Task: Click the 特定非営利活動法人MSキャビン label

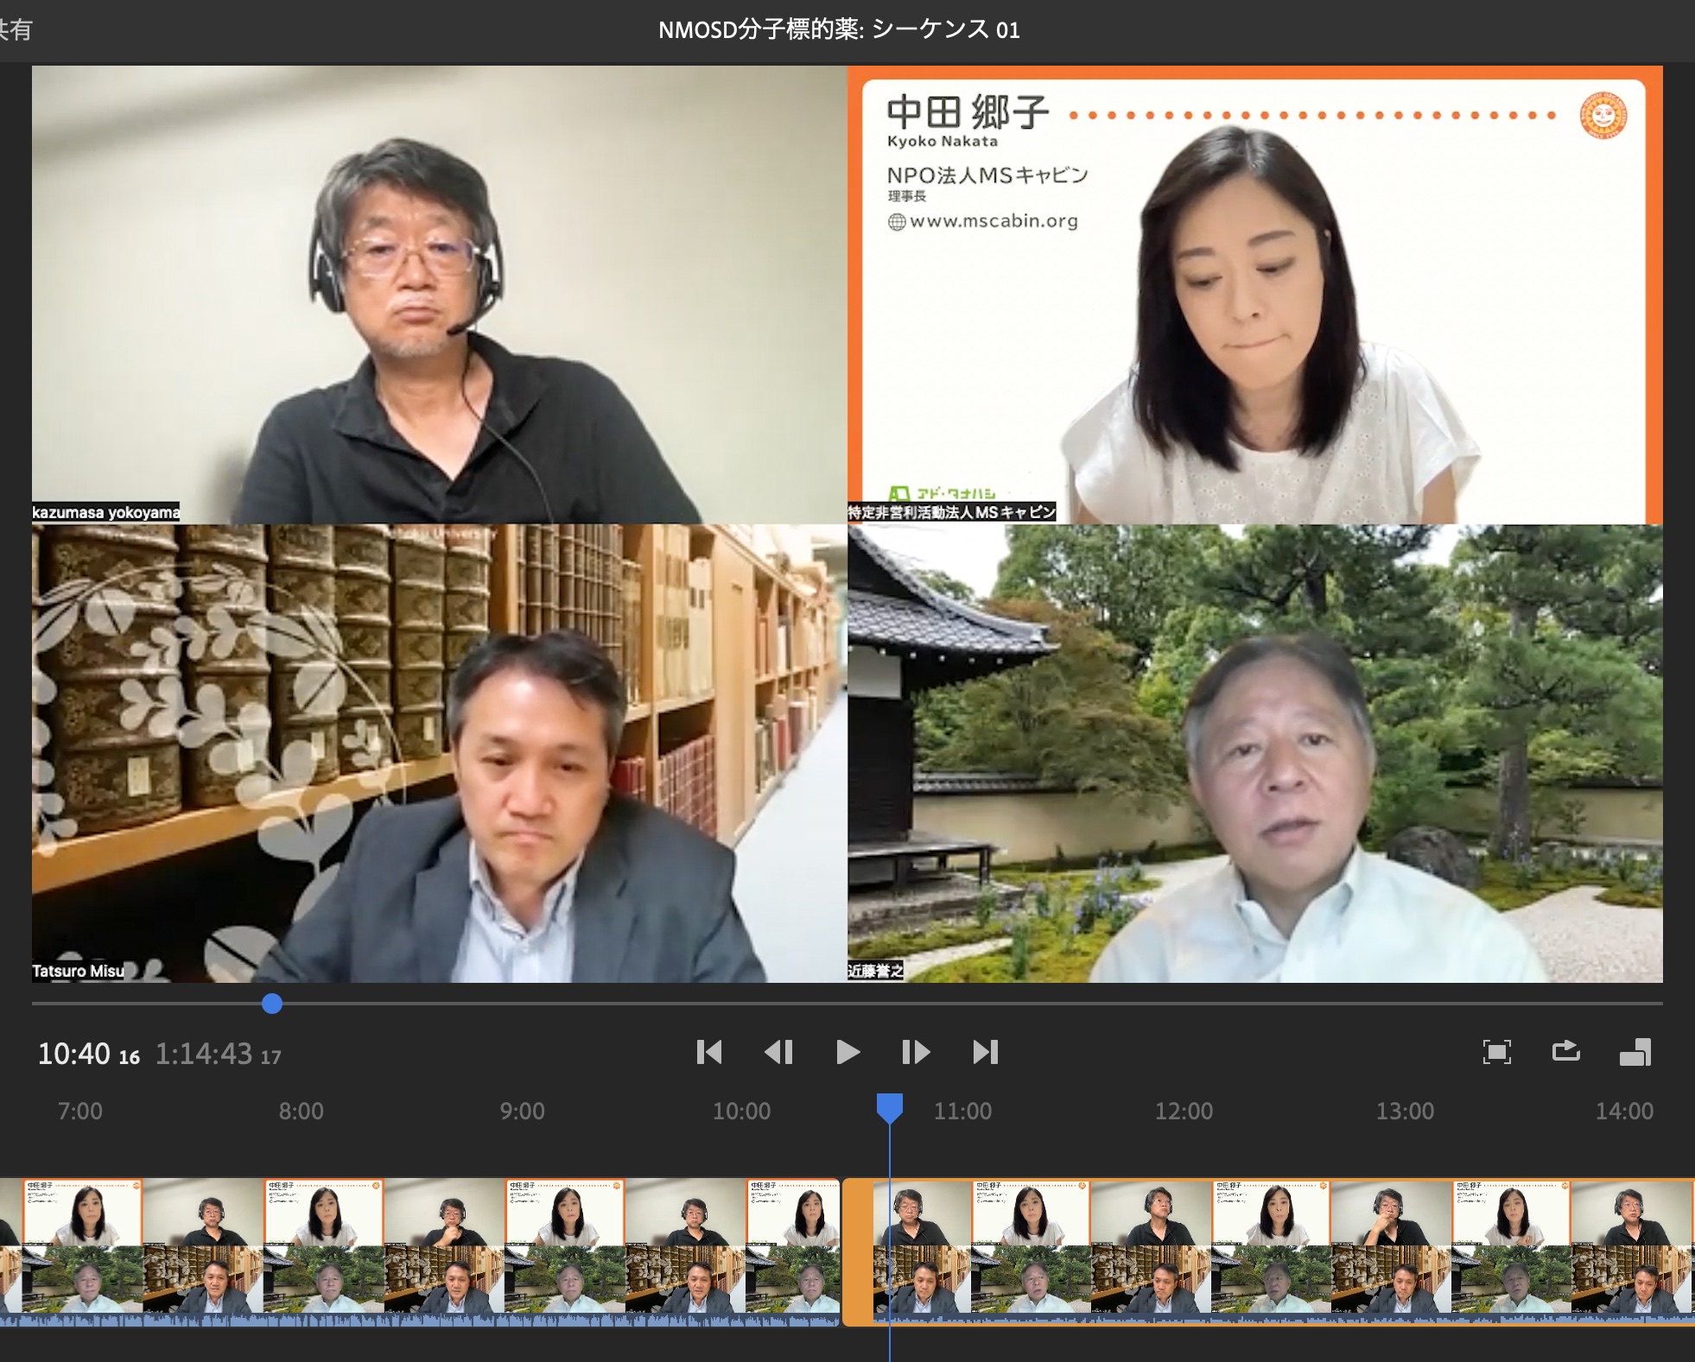Action: click(951, 512)
